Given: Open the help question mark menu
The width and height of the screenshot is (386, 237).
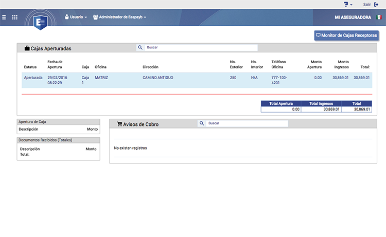Looking at the screenshot, I should [348, 4].
